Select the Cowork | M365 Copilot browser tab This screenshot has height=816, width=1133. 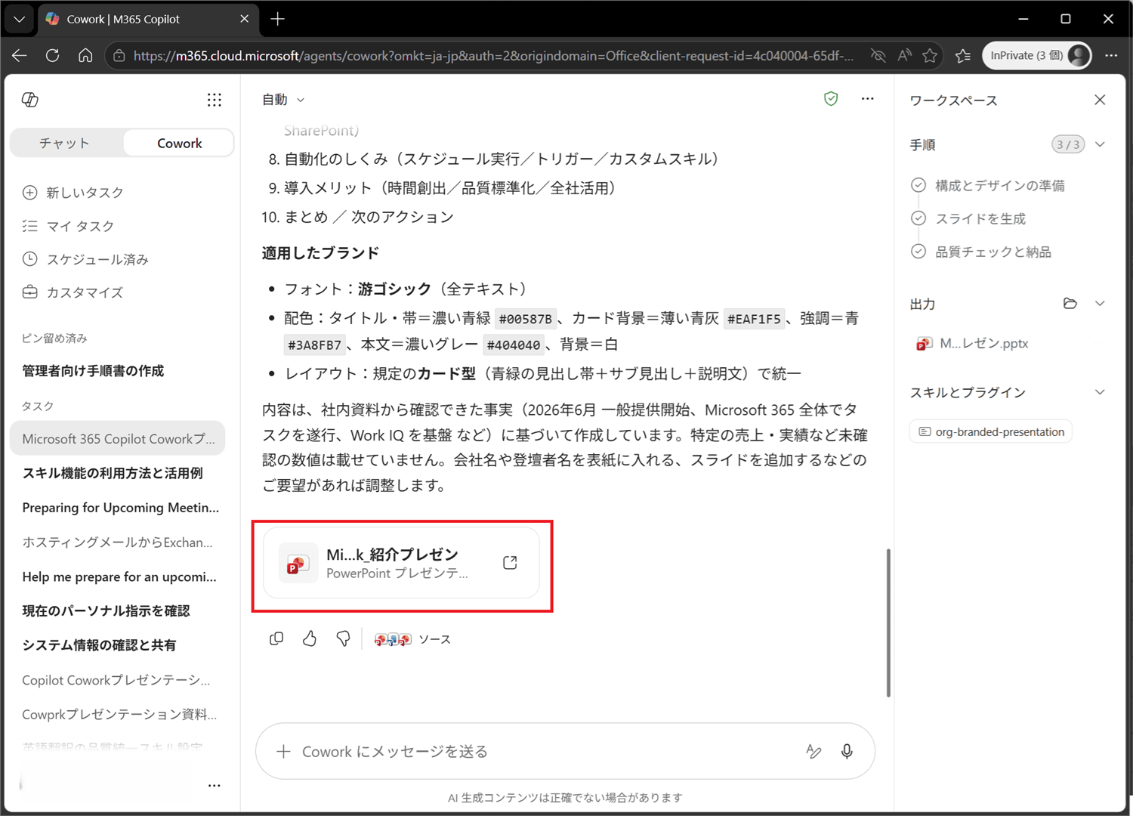[147, 19]
